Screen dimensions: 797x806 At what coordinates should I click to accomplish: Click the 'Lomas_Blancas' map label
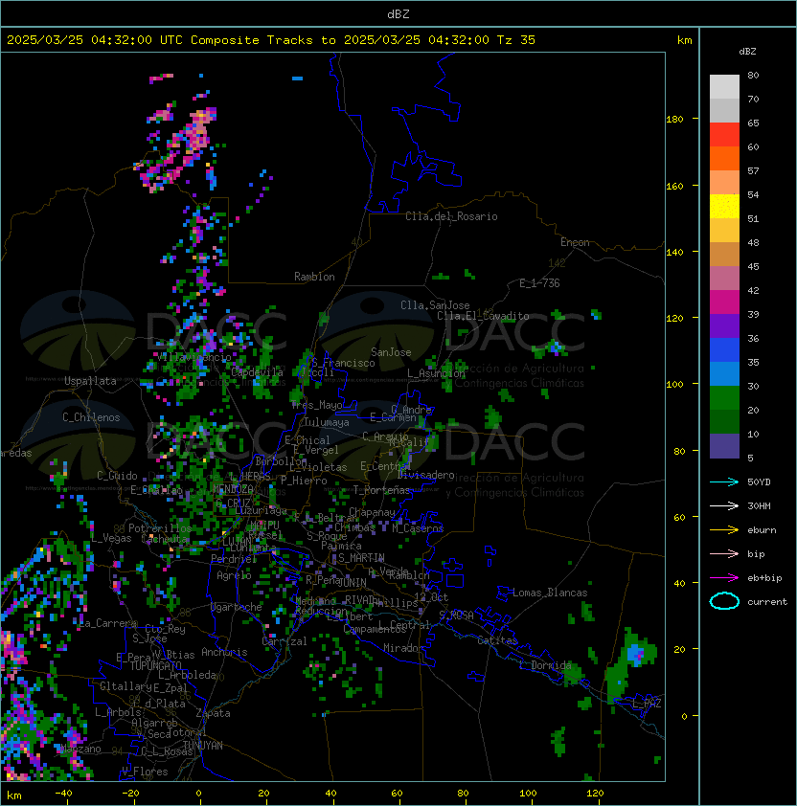point(550,593)
